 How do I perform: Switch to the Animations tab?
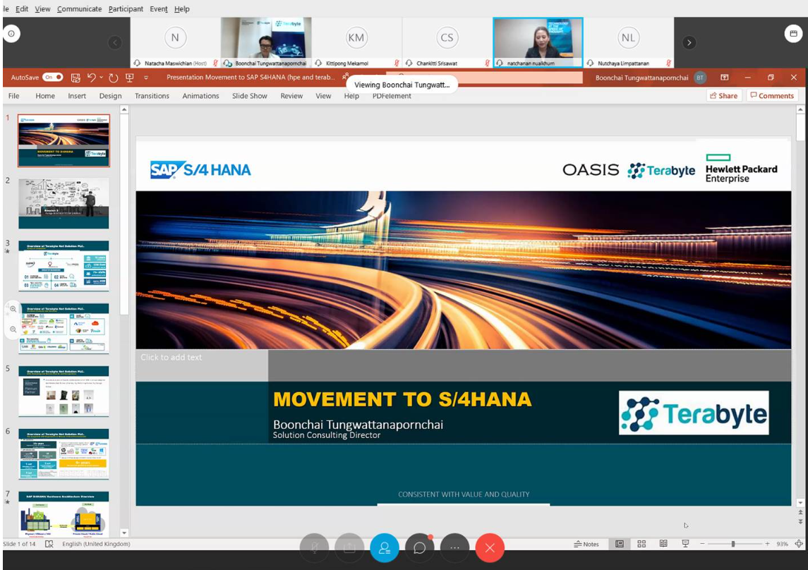click(x=200, y=96)
